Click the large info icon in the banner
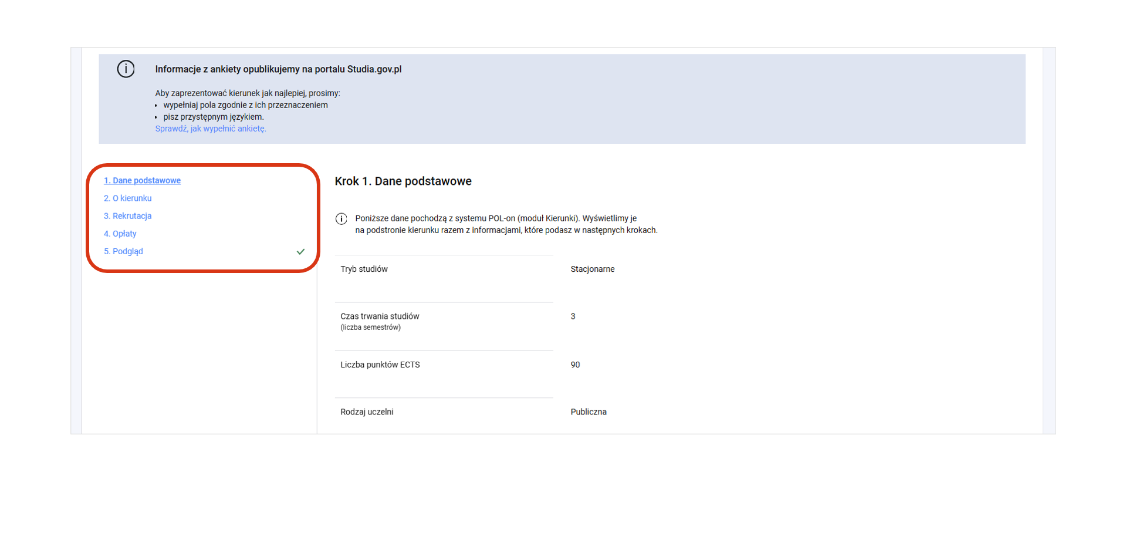The height and width of the screenshot is (536, 1126). pyautogui.click(x=126, y=69)
